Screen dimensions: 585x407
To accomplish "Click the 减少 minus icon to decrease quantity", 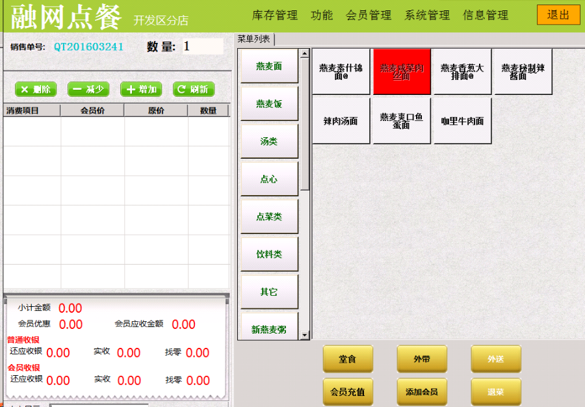I will tap(88, 89).
